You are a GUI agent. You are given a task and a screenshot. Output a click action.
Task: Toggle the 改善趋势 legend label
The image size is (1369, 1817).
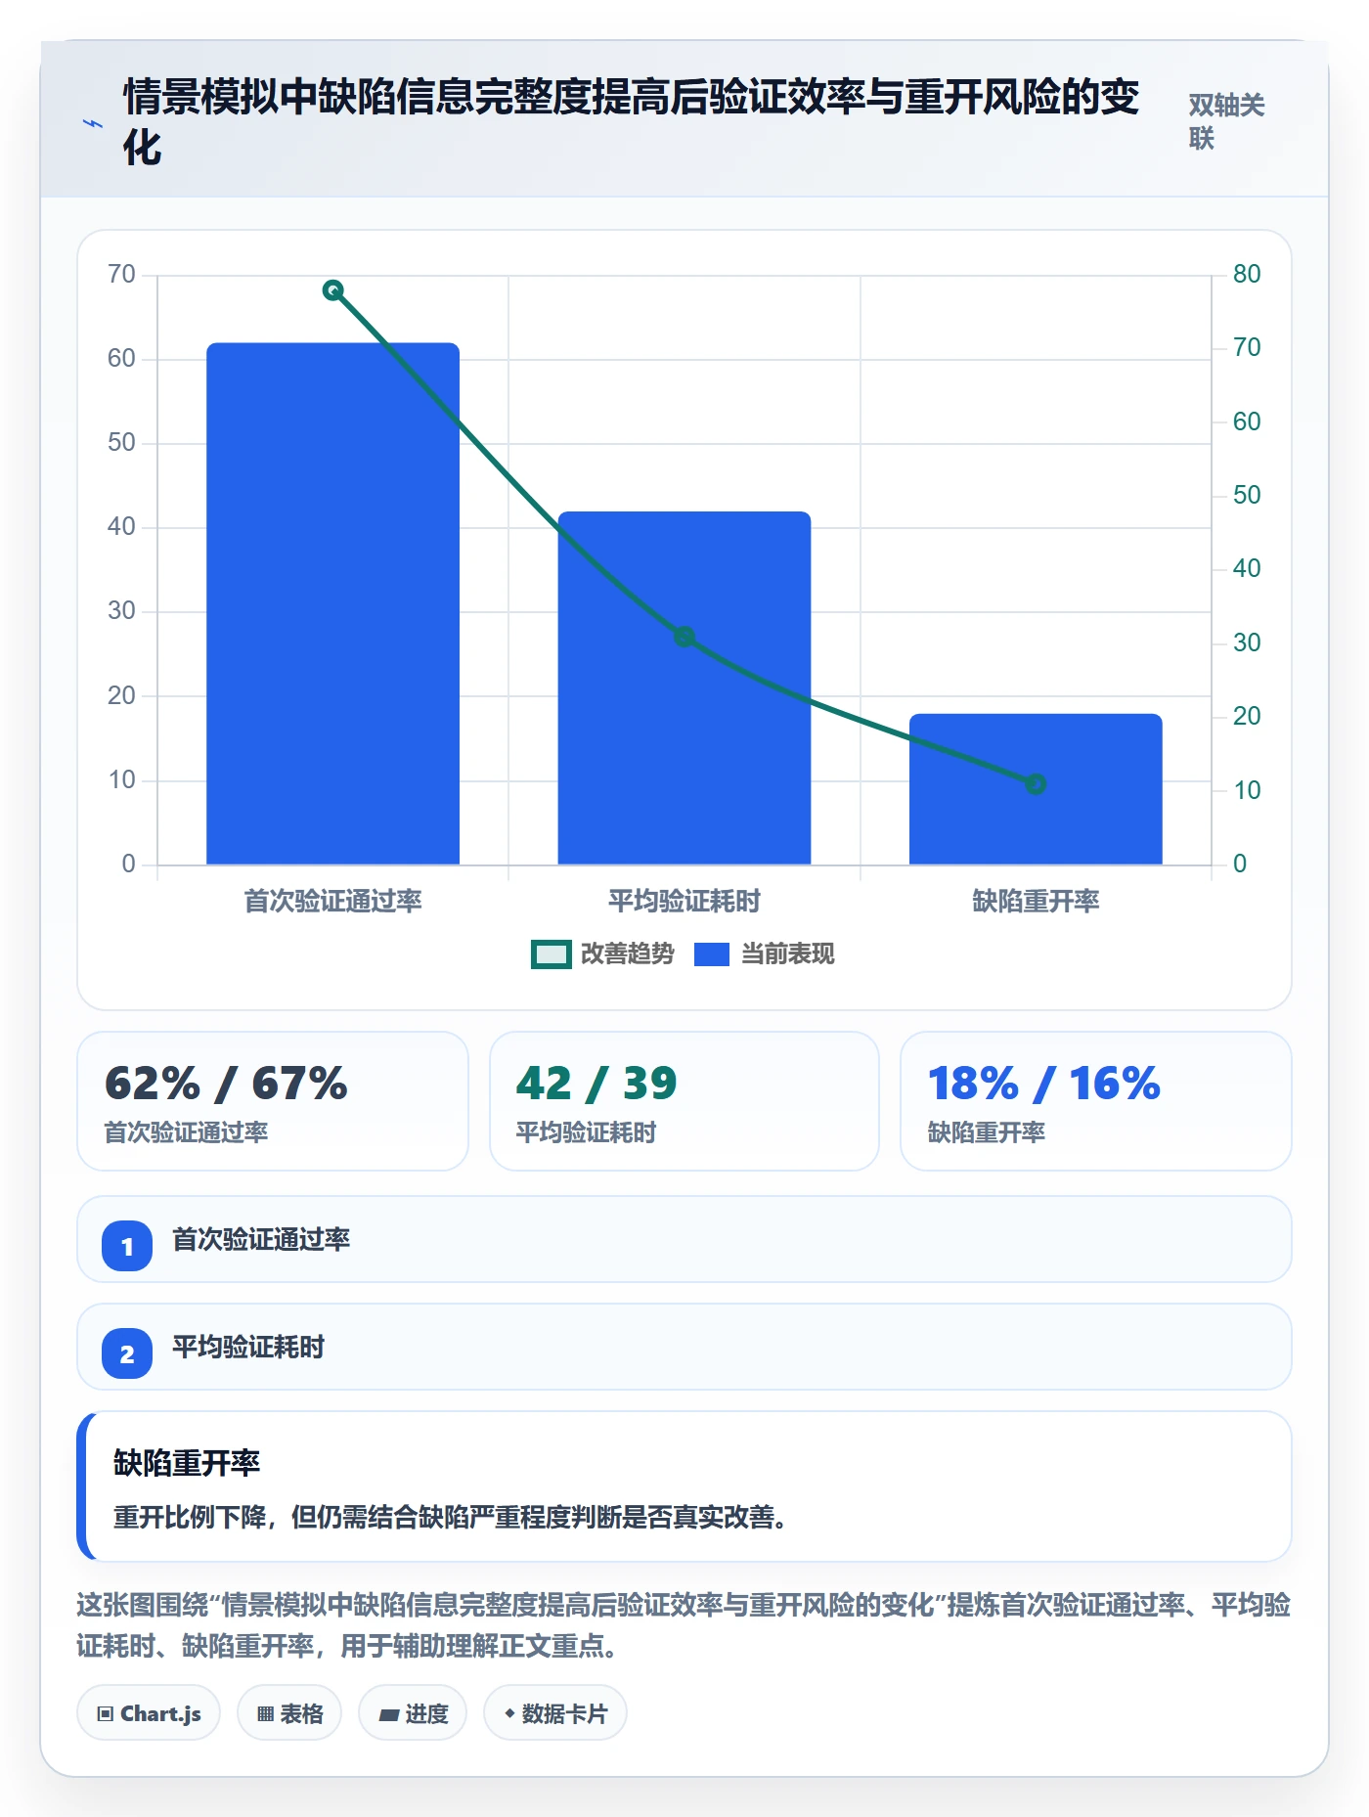click(x=628, y=953)
